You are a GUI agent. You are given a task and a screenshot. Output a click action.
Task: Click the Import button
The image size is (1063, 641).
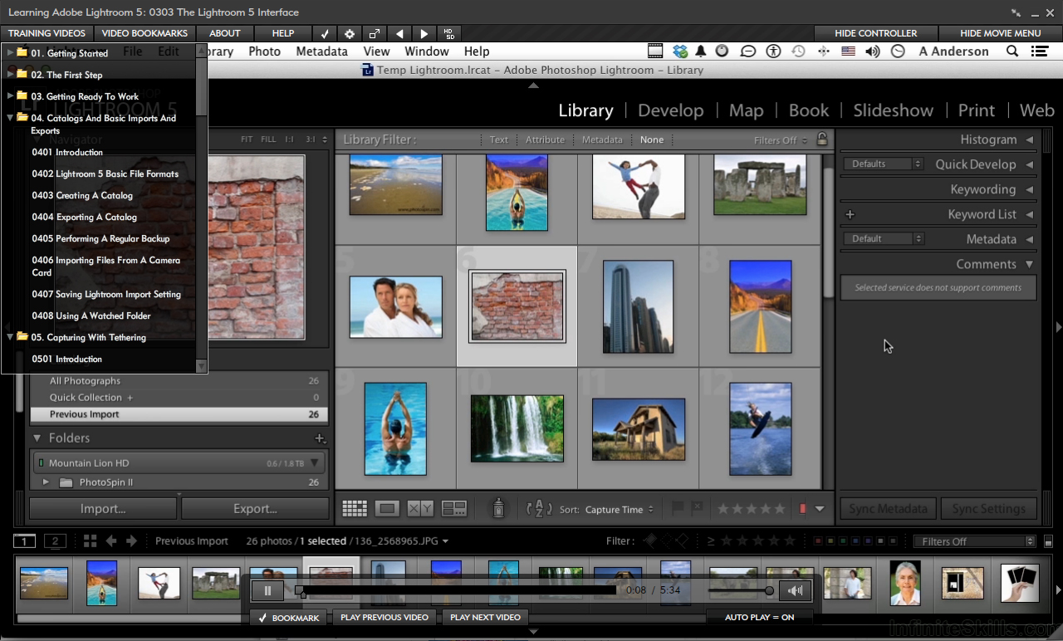pyautogui.click(x=102, y=508)
